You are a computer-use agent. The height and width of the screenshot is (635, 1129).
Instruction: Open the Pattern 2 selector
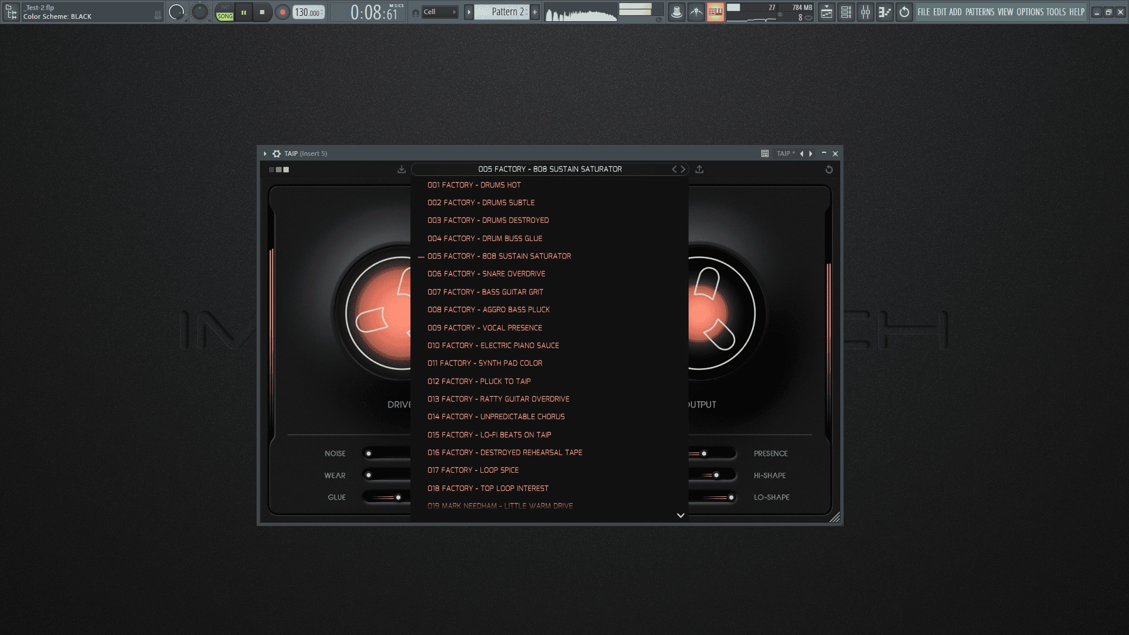[502, 12]
